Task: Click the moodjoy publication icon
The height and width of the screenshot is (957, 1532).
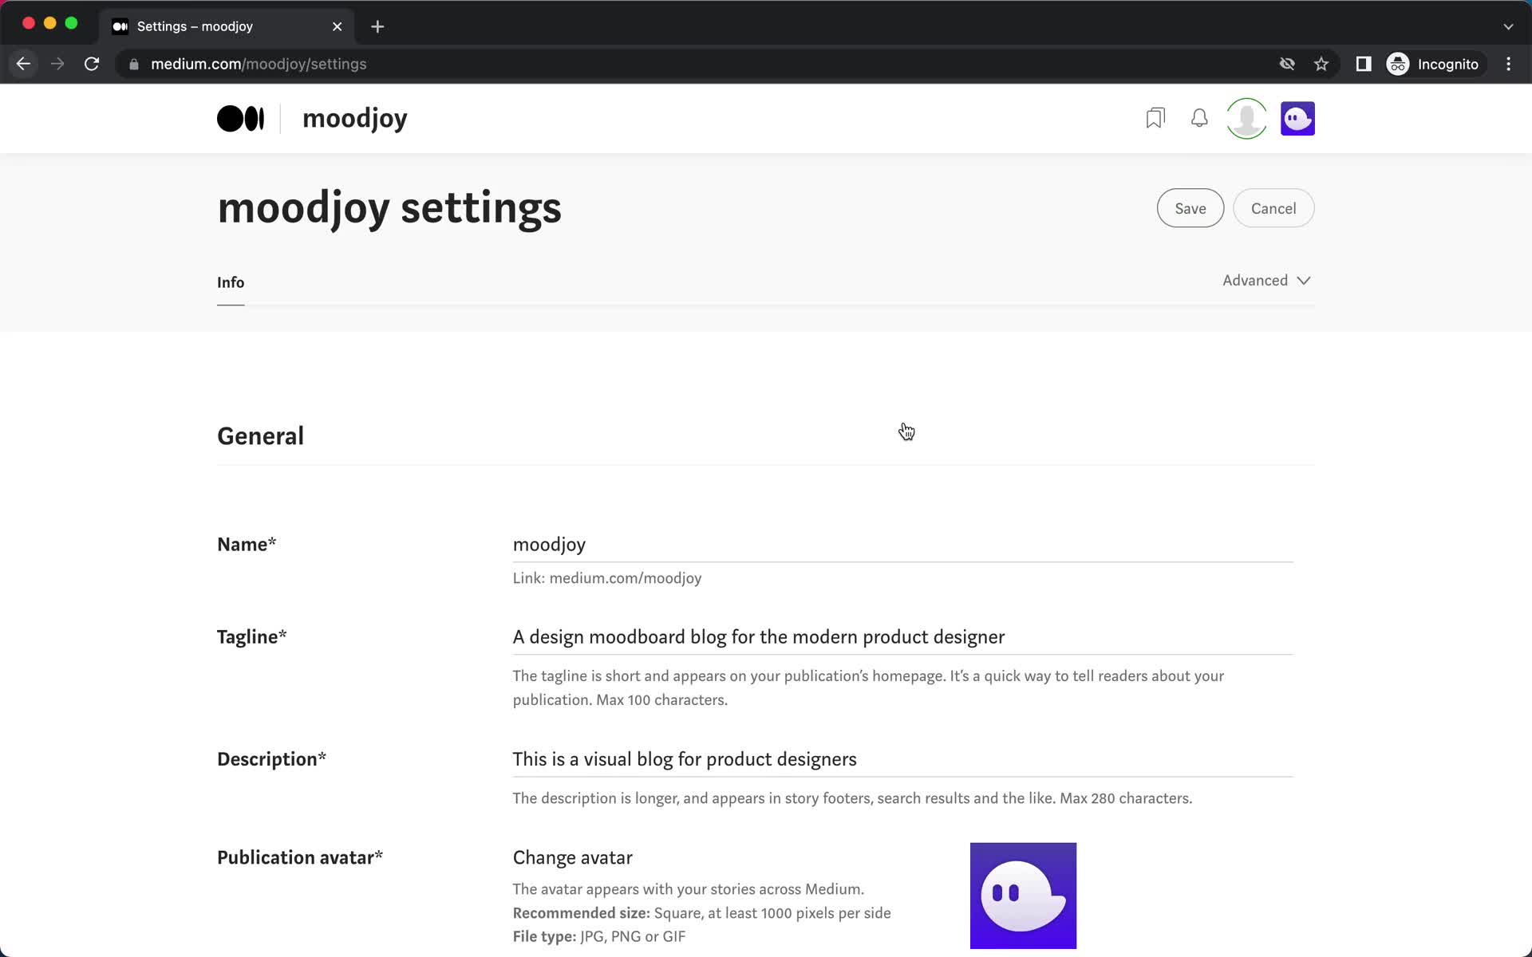Action: pyautogui.click(x=1297, y=118)
